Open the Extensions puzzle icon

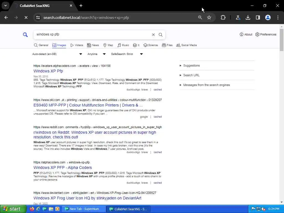[x=223, y=17]
